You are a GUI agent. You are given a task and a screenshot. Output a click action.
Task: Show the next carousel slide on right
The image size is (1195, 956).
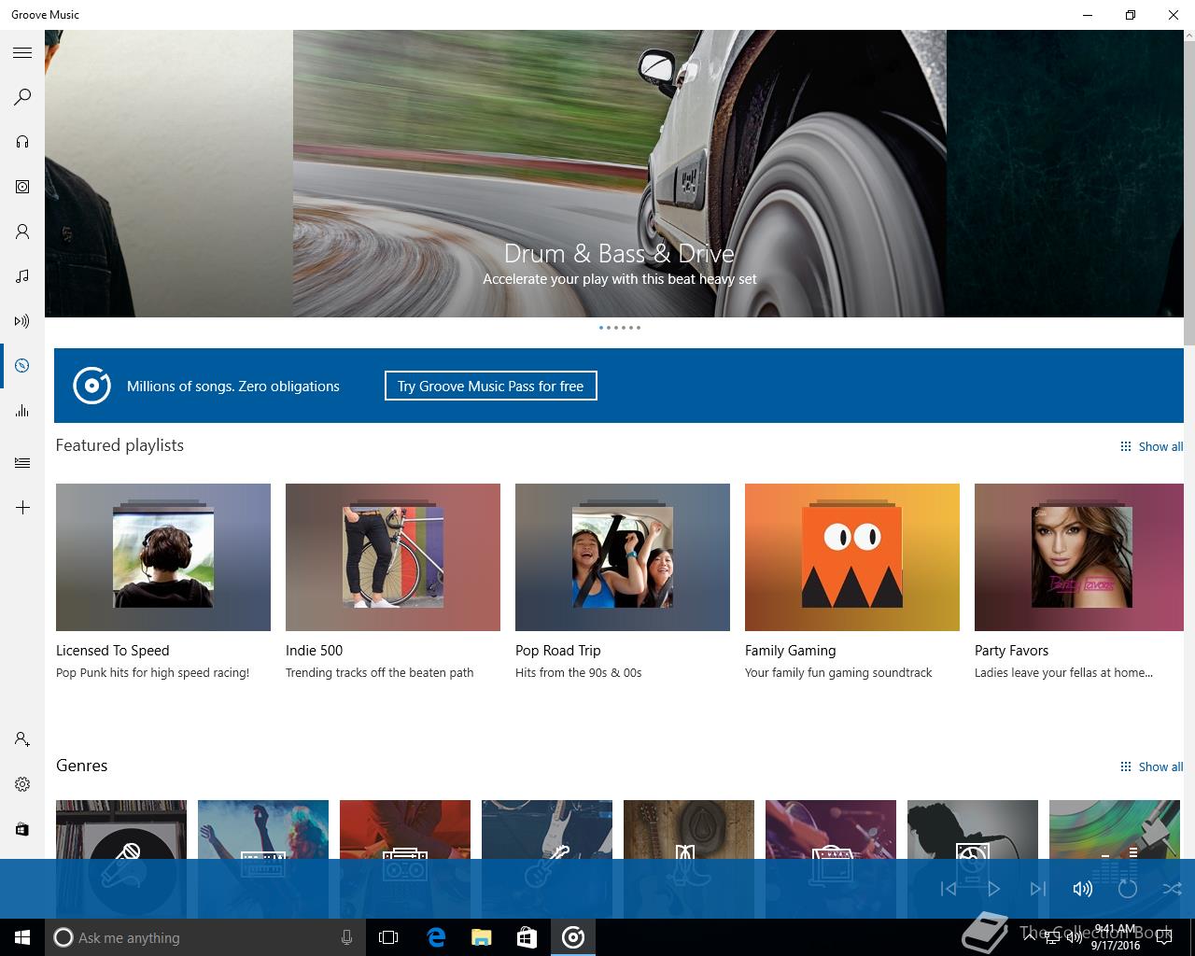(x=1065, y=174)
